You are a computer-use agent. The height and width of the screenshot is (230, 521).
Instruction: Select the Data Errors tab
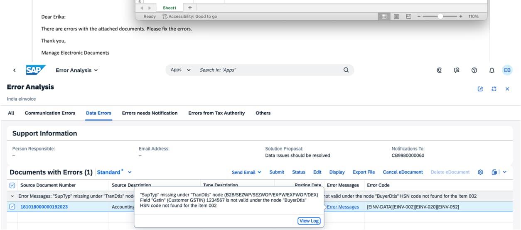pyautogui.click(x=98, y=113)
